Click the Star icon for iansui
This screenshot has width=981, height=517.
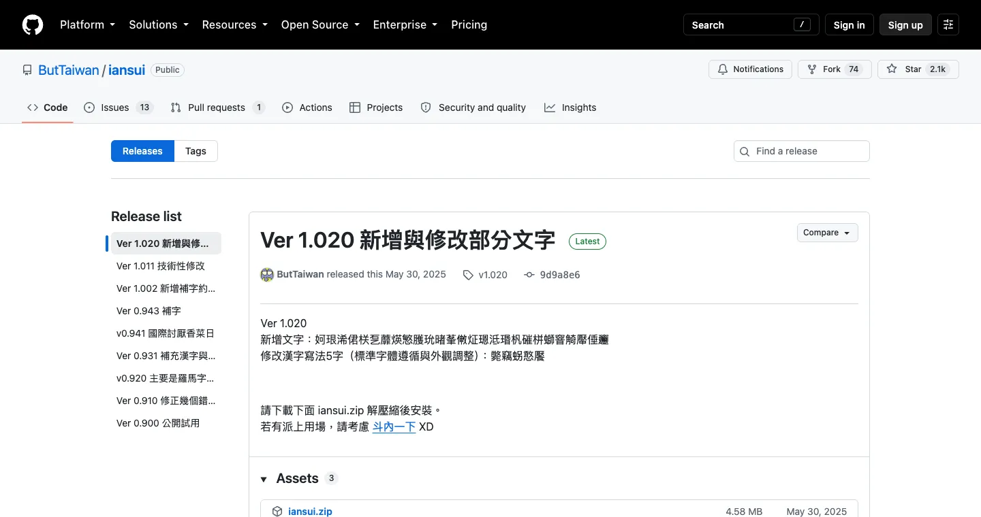[x=891, y=69]
